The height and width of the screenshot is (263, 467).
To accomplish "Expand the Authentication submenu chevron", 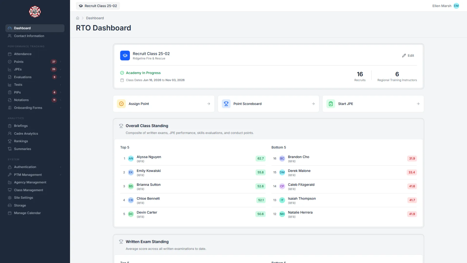I will click(60, 167).
